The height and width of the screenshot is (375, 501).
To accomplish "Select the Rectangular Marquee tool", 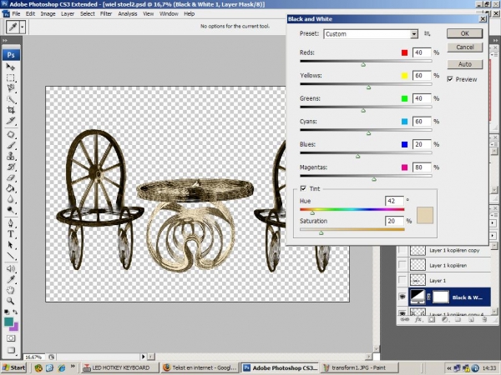I will click(11, 77).
